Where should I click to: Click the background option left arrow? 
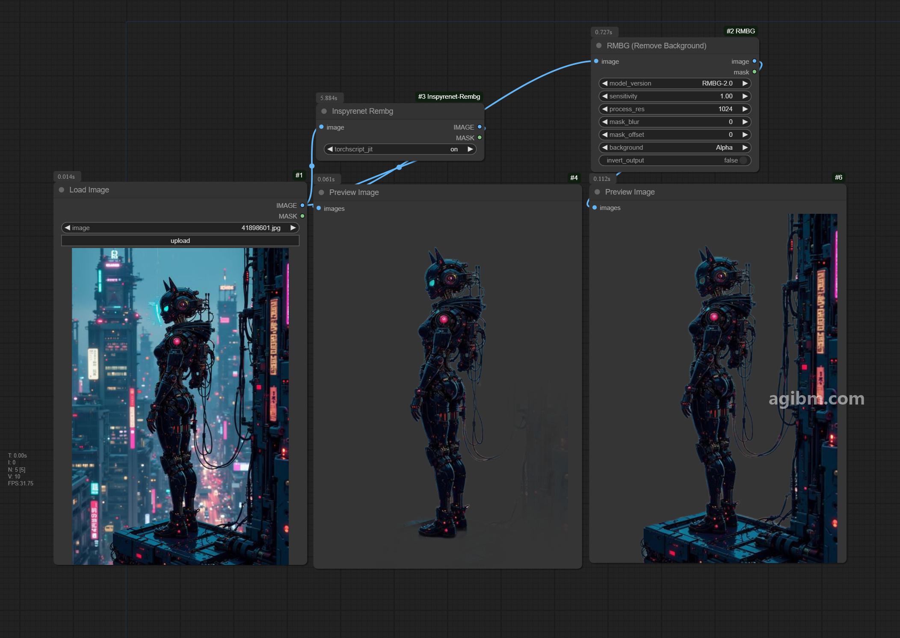604,148
